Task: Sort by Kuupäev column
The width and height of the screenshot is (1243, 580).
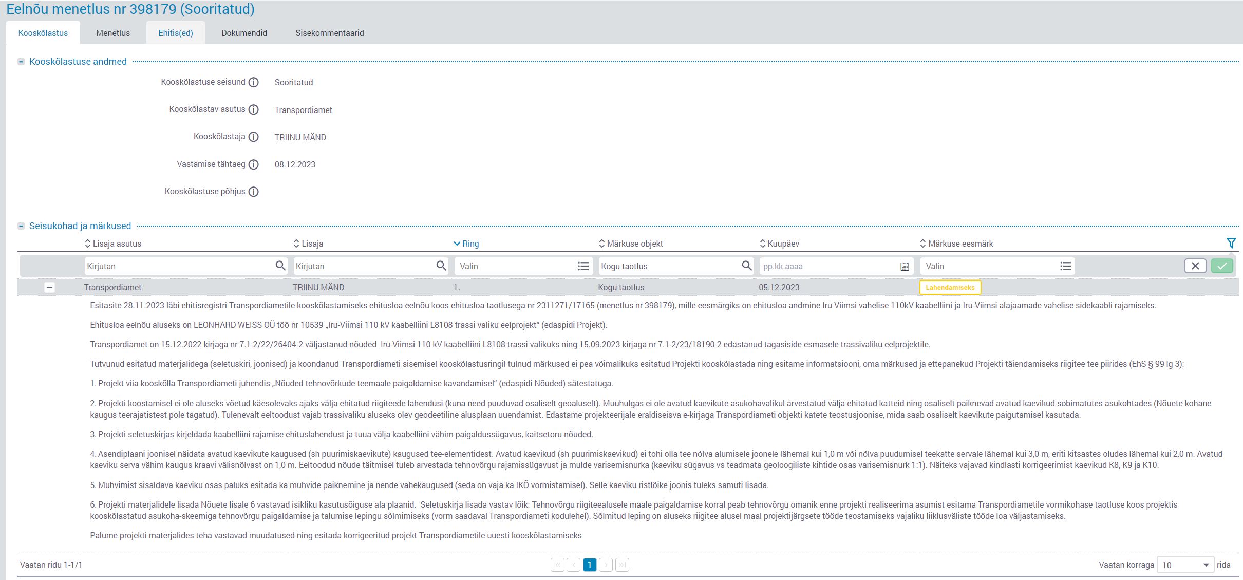Action: coord(779,244)
